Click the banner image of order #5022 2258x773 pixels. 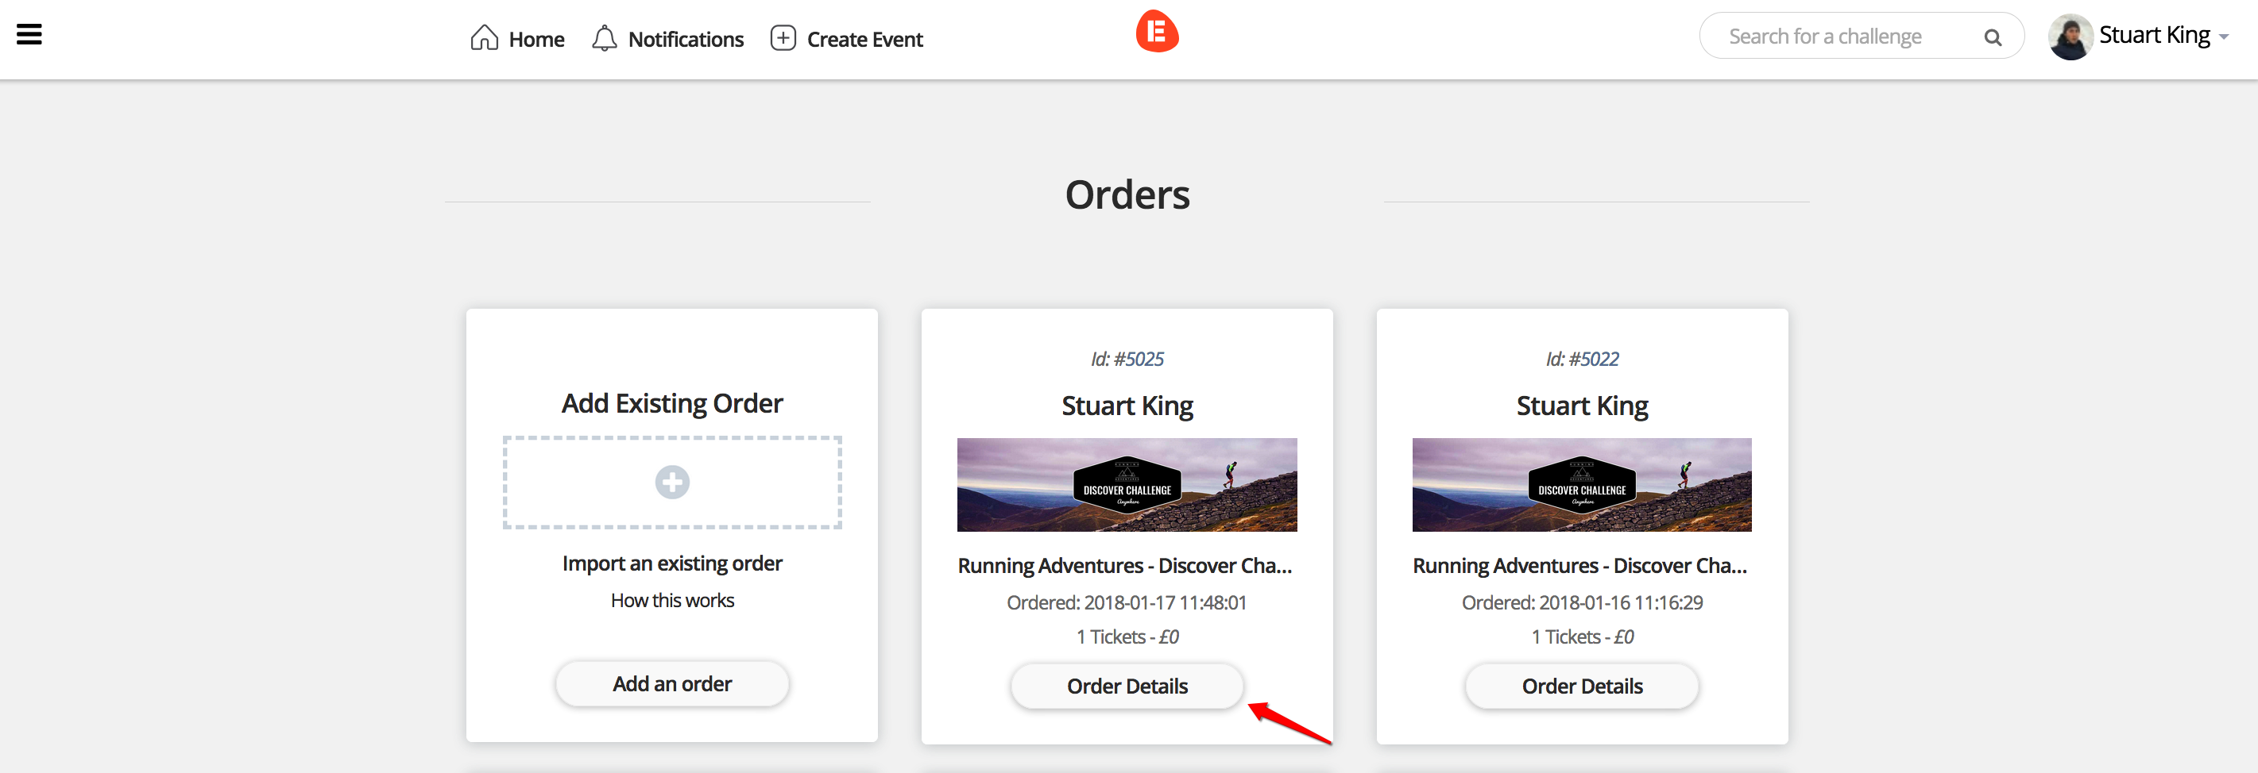pos(1581,485)
